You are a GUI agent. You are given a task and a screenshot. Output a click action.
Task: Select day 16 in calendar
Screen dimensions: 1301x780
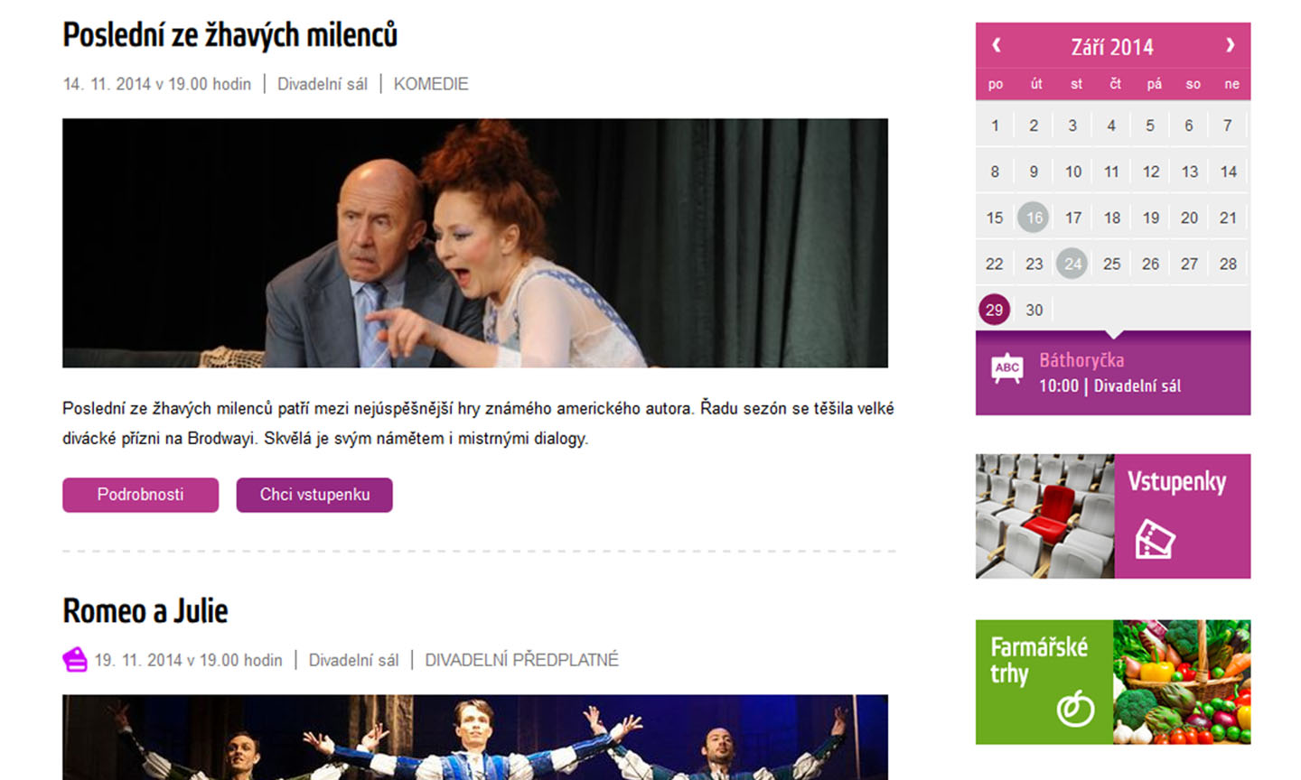pyautogui.click(x=1034, y=218)
